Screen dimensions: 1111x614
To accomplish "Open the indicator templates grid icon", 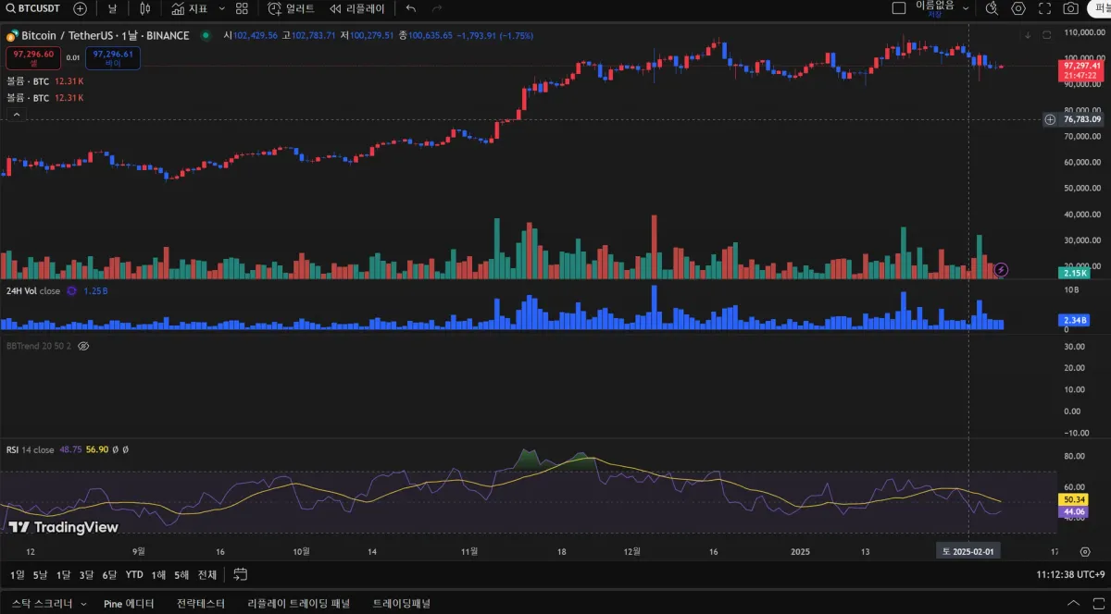I will tap(242, 8).
